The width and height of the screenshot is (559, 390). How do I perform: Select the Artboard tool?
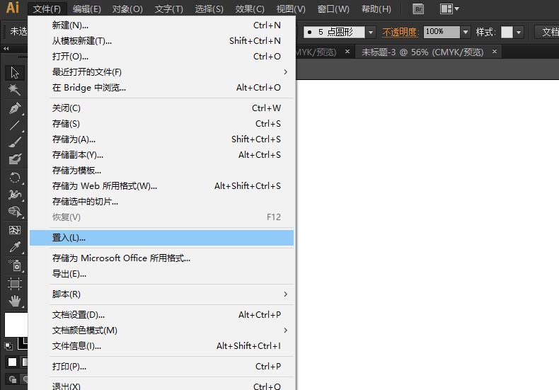tap(14, 283)
